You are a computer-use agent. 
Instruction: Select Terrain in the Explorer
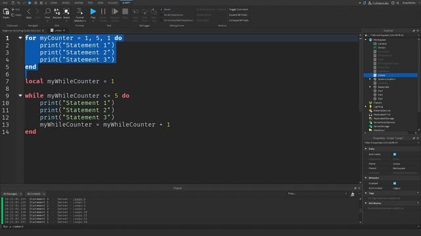(382, 48)
